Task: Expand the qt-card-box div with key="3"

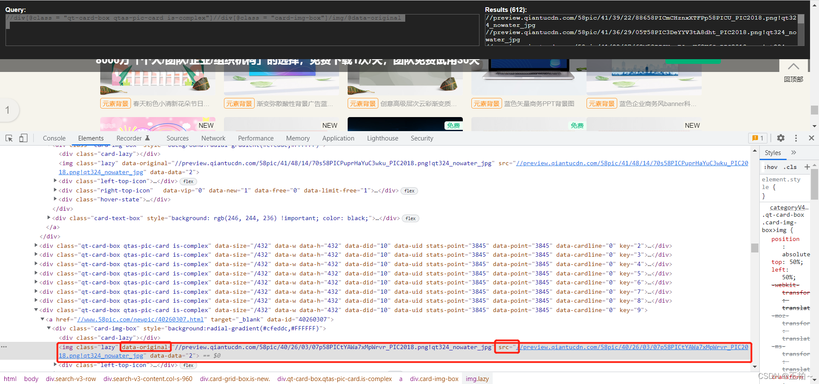Action: pos(36,255)
